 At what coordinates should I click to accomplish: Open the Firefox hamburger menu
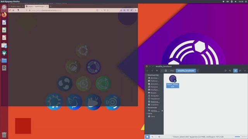(136, 10)
